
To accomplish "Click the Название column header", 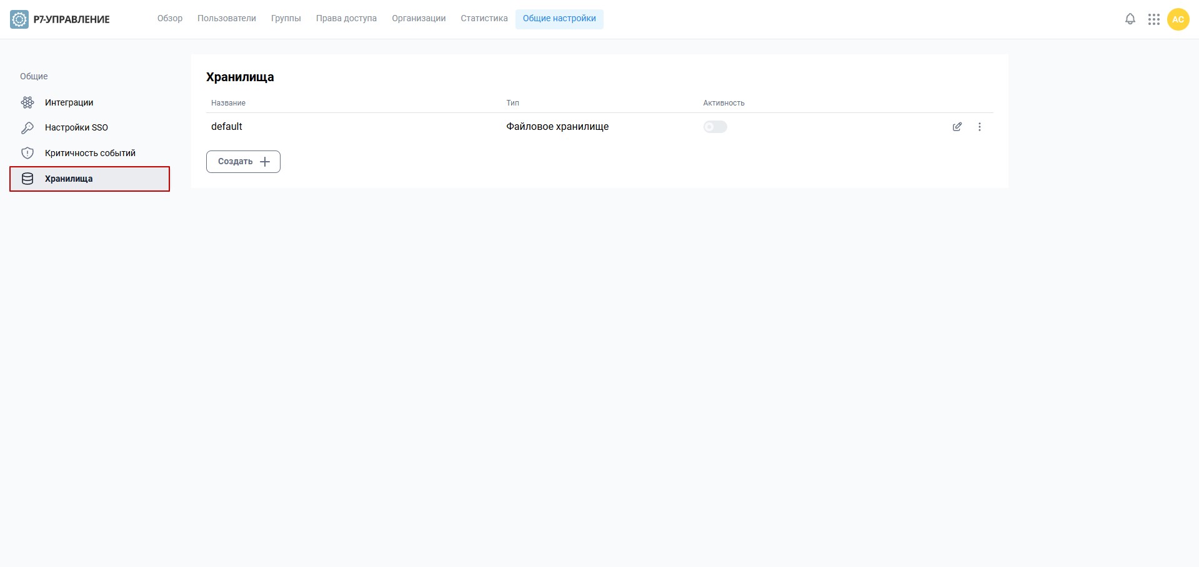I will (228, 103).
